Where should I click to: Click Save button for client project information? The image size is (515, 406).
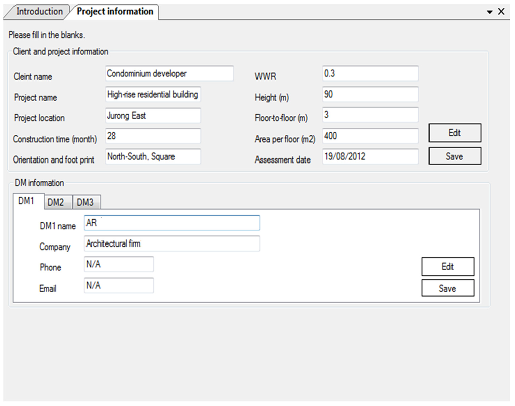455,156
